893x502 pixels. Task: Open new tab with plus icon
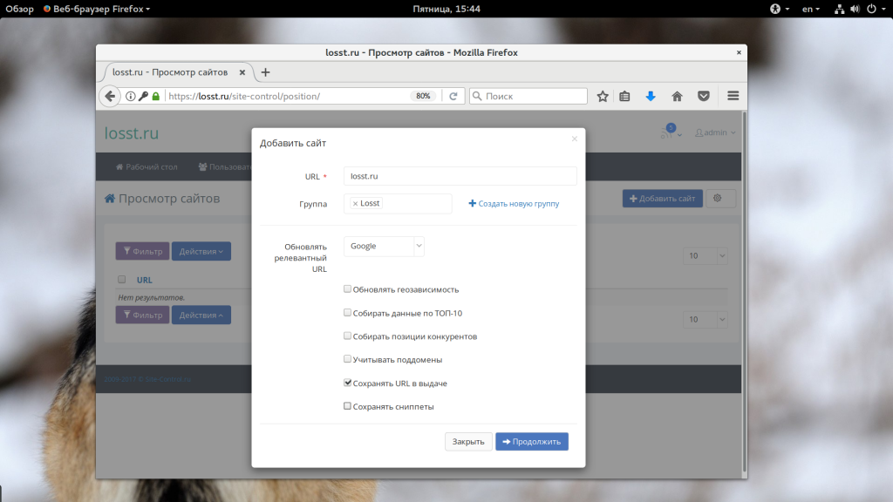(x=266, y=72)
